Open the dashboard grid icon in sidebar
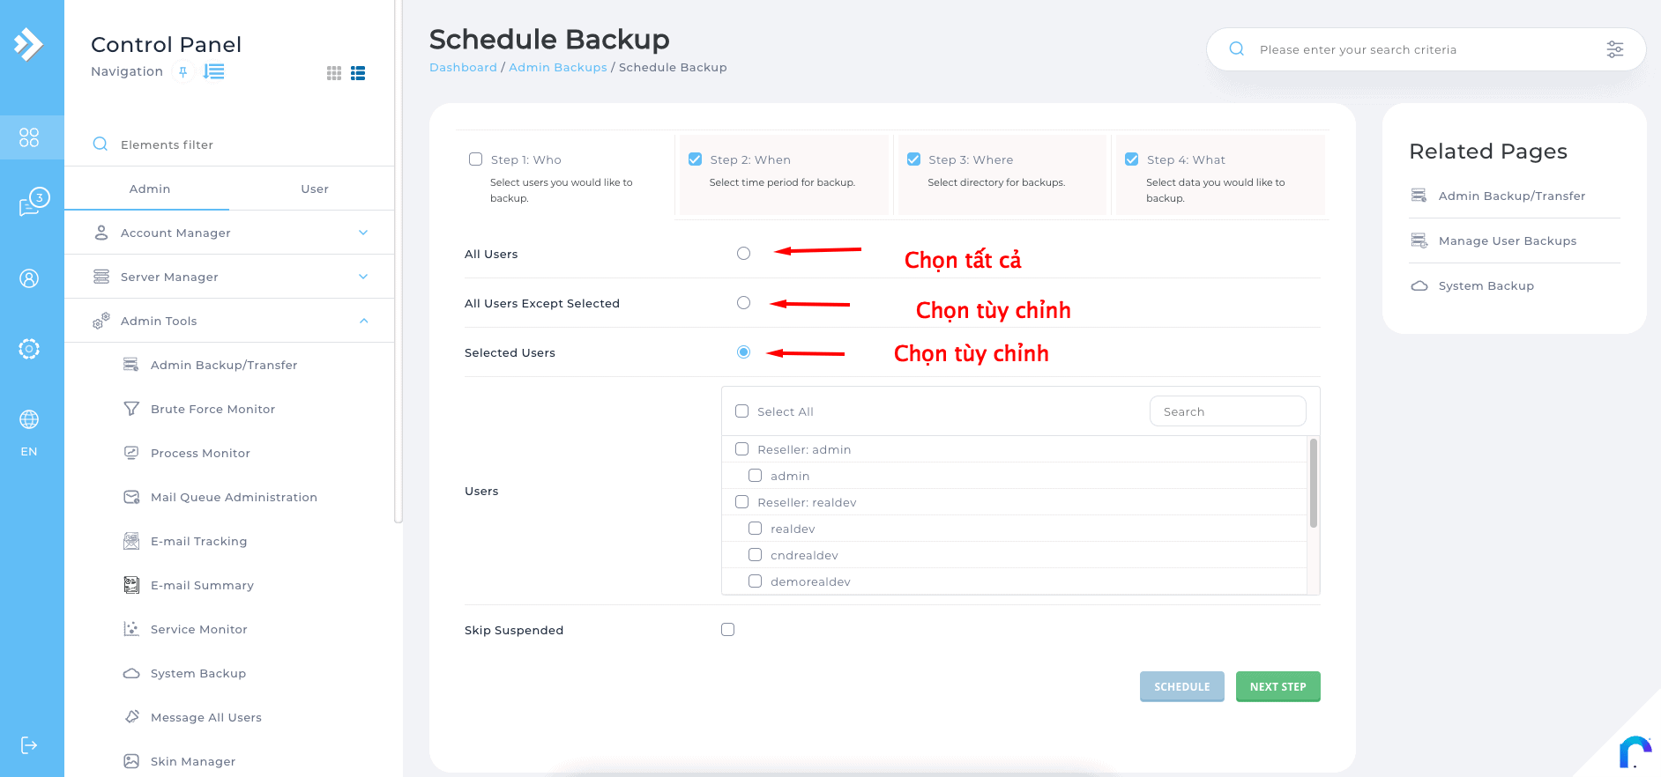 pyautogui.click(x=29, y=137)
